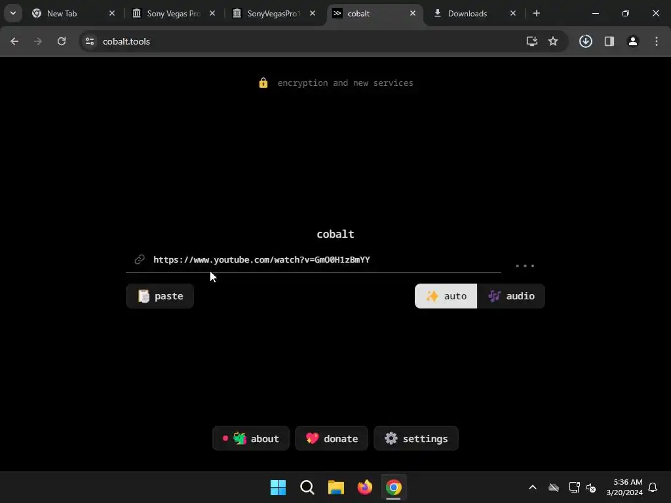The image size is (671, 503).
Task: Open the Chrome three-dot menu
Action: tap(657, 41)
